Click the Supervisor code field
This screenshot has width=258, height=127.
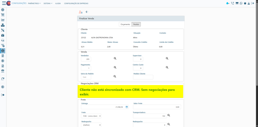pos(138,59)
